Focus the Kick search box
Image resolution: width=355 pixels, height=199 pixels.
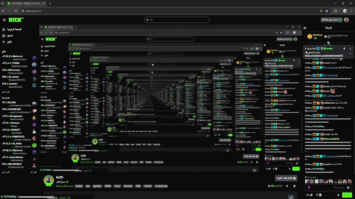(177, 20)
